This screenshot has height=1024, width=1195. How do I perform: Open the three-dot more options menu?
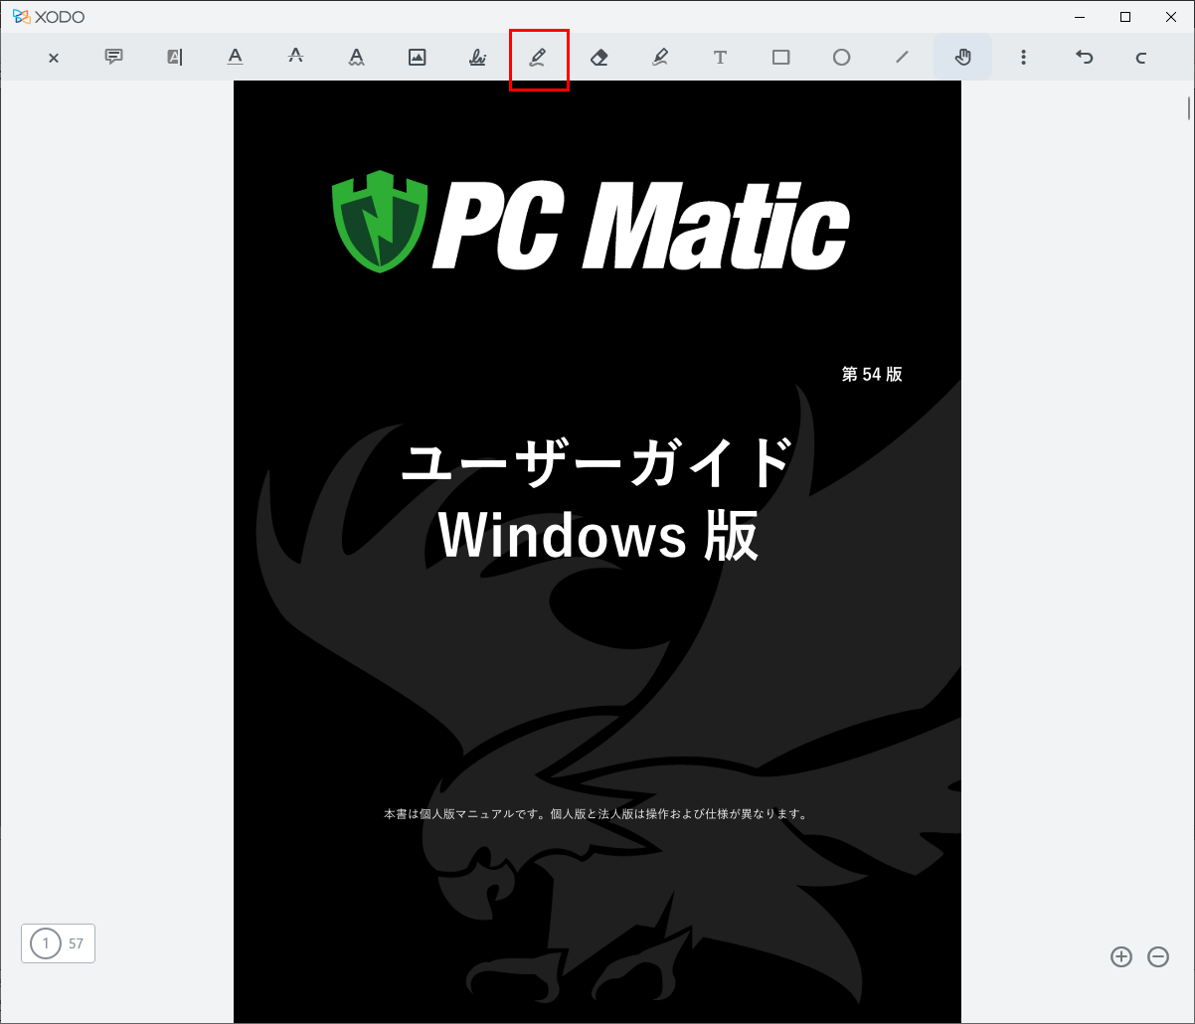1023,57
